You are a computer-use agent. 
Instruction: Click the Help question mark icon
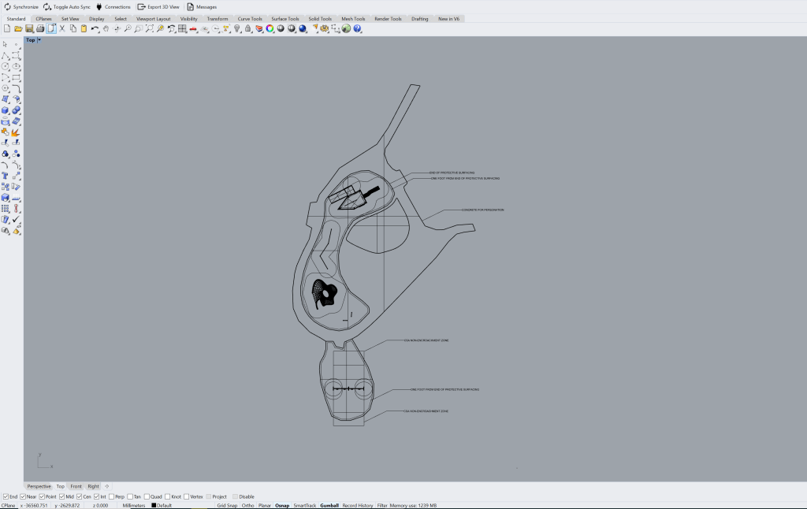[357, 29]
